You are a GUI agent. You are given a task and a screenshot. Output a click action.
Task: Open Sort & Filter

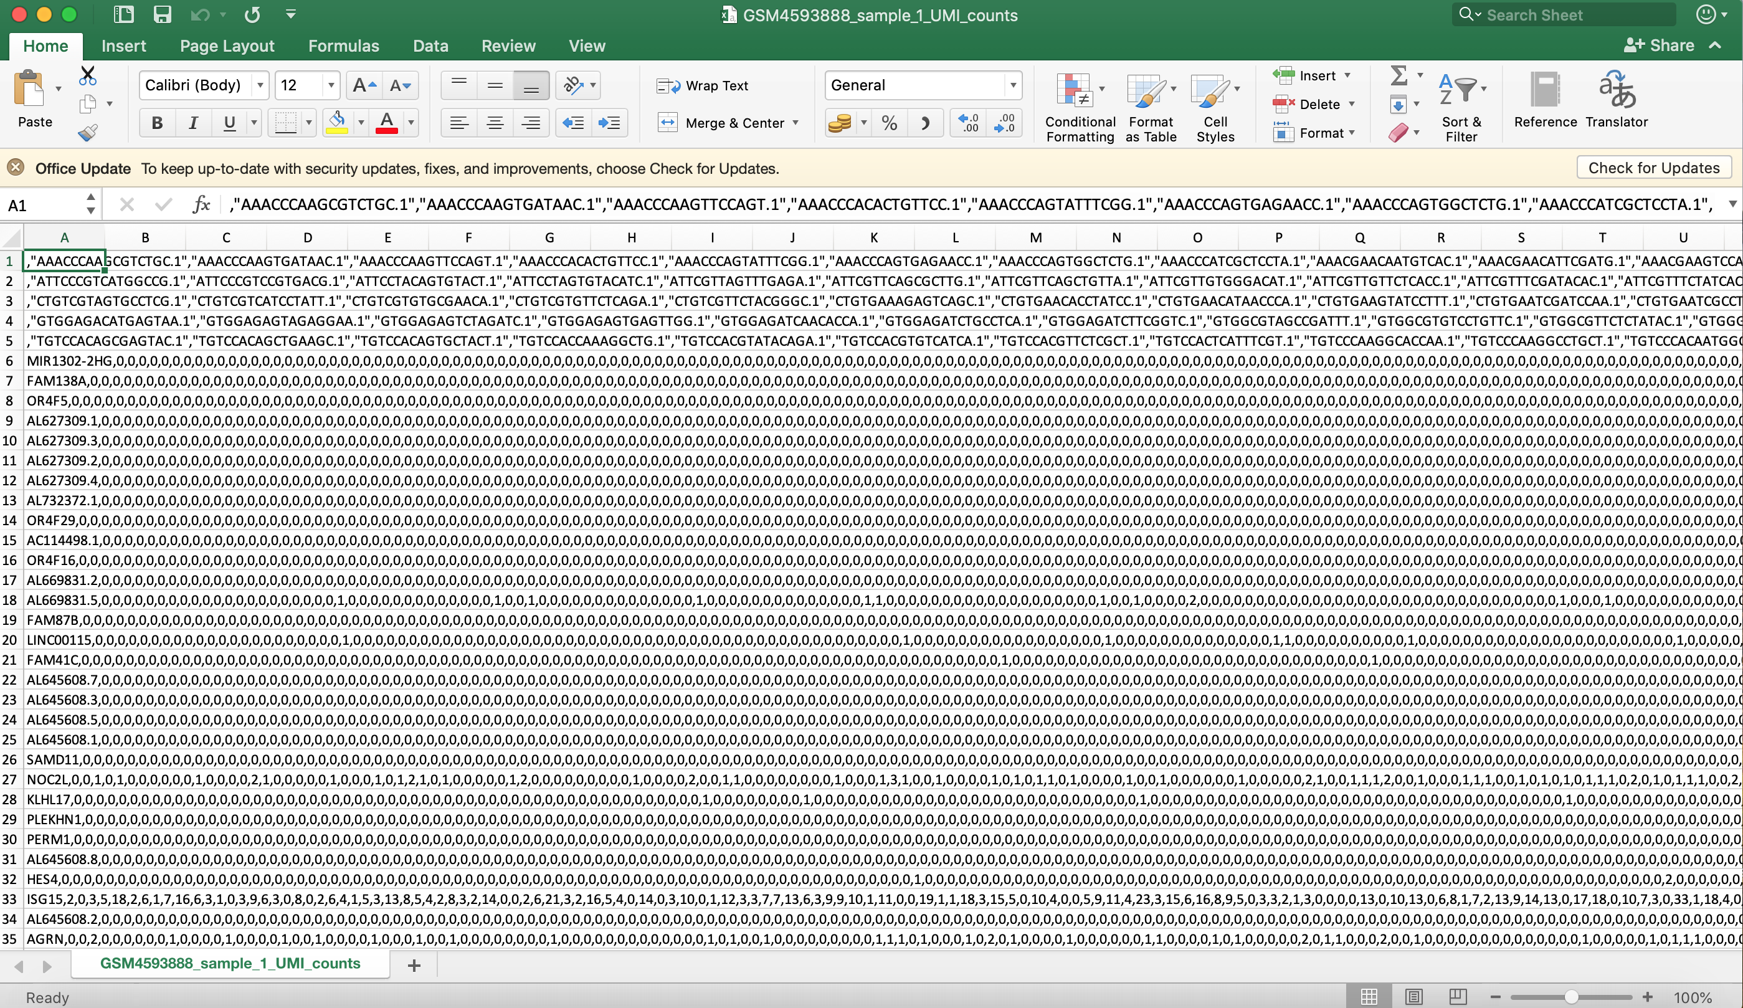pyautogui.click(x=1461, y=104)
